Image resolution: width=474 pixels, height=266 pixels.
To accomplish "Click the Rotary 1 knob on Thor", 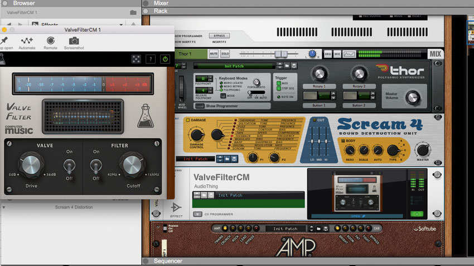I will [x=319, y=73].
